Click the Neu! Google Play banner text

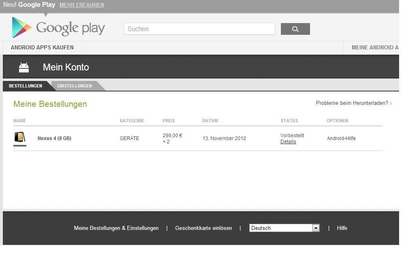pyautogui.click(x=29, y=5)
